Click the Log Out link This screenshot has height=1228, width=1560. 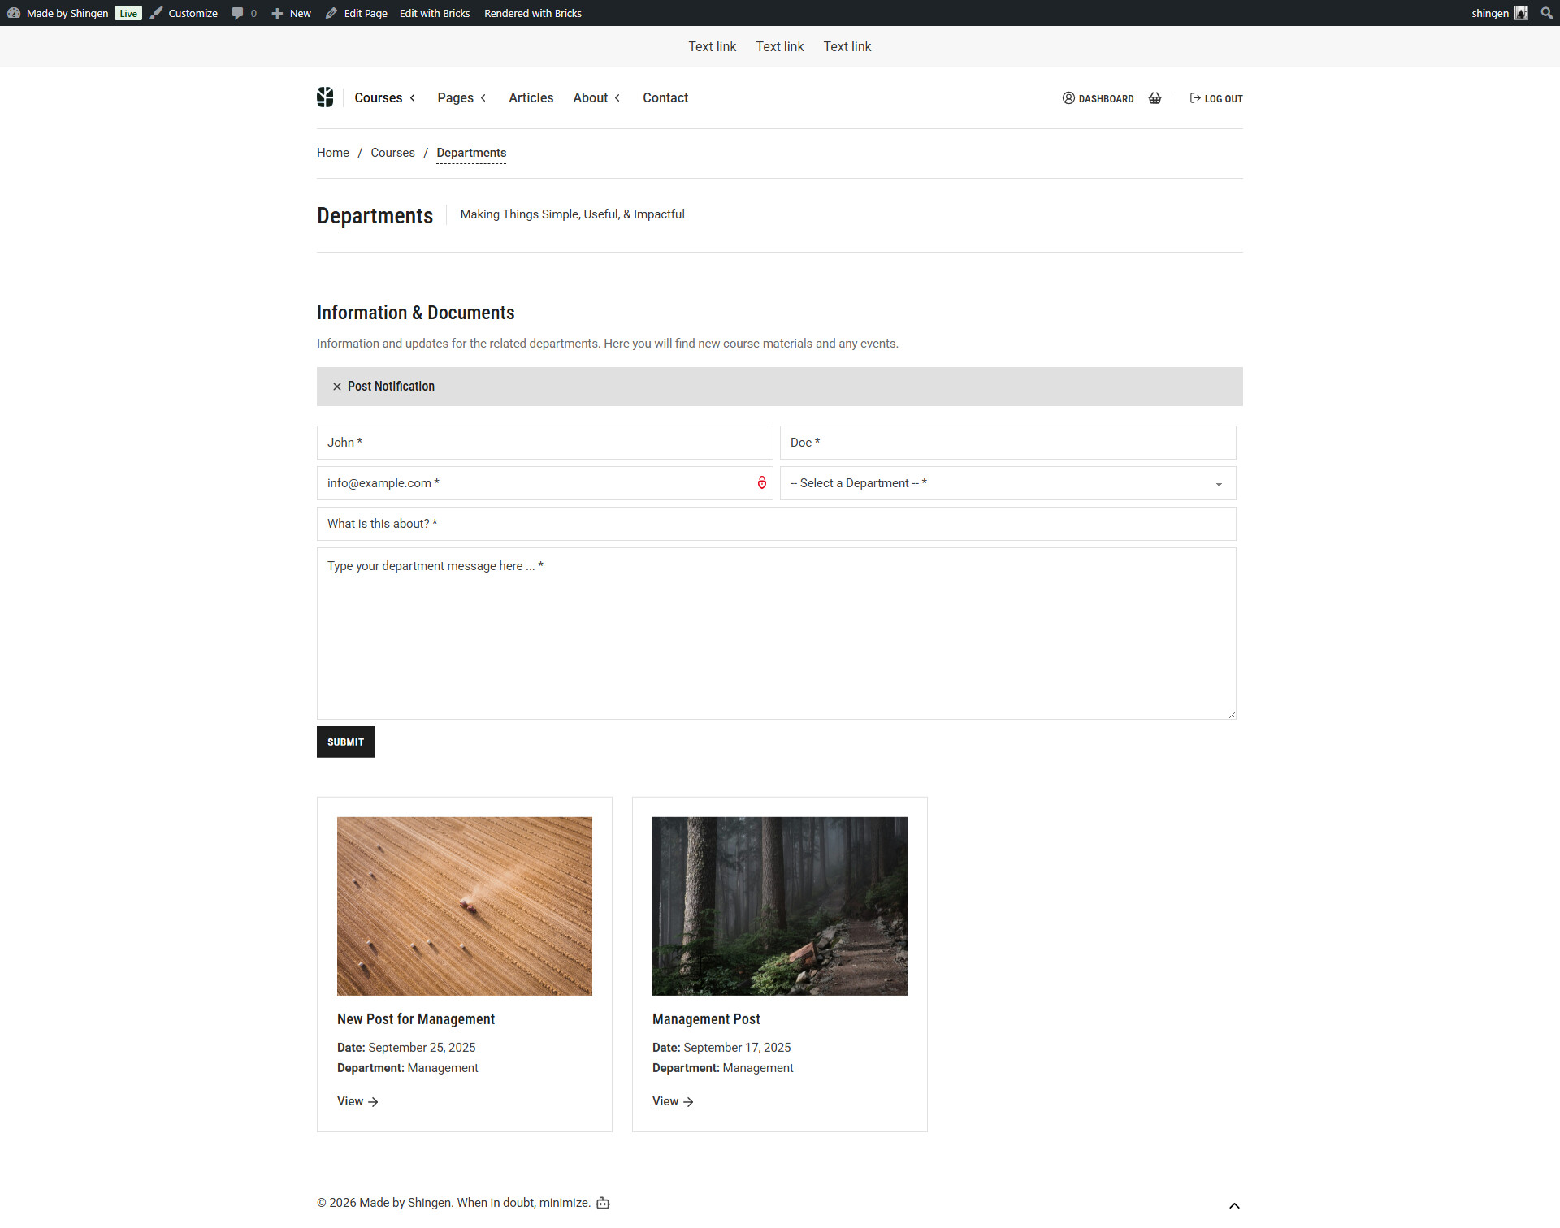(1216, 98)
